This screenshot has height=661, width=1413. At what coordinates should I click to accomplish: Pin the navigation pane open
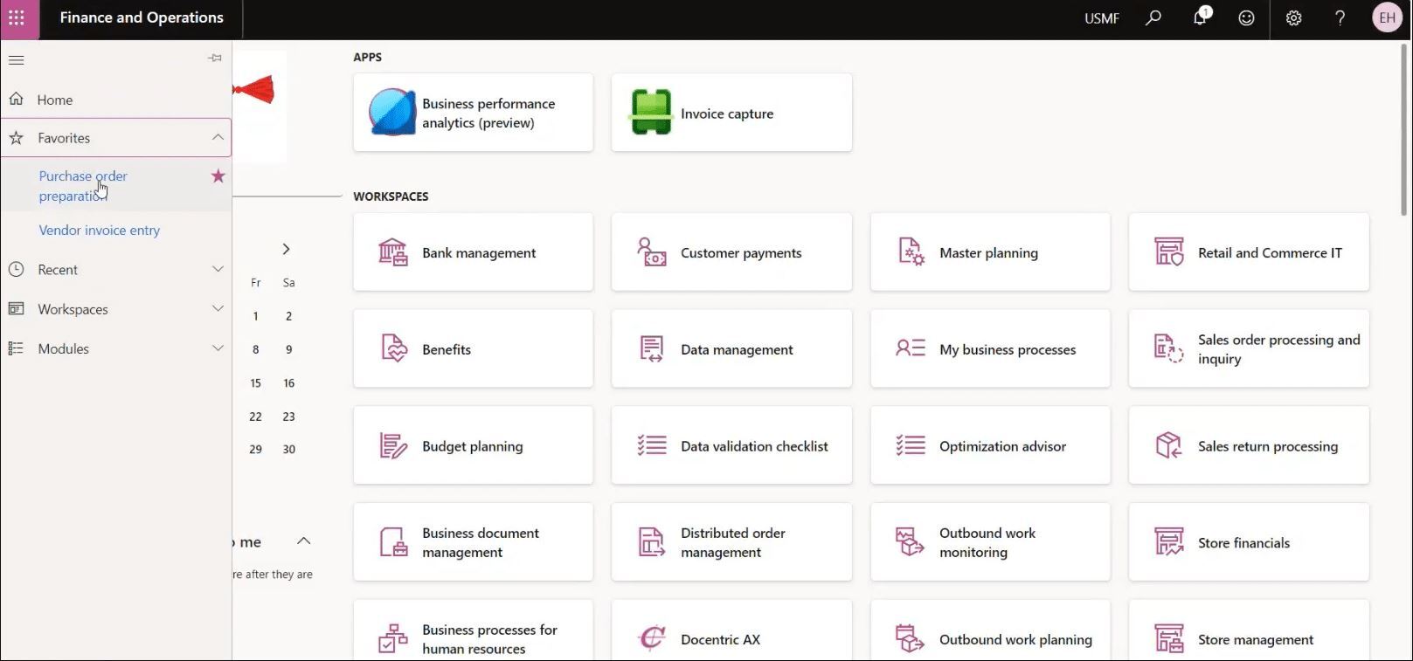(x=215, y=59)
